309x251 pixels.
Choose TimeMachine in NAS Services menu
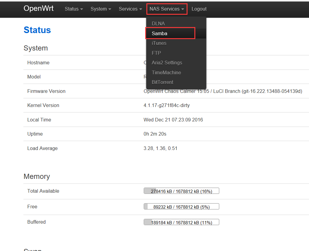176,72
